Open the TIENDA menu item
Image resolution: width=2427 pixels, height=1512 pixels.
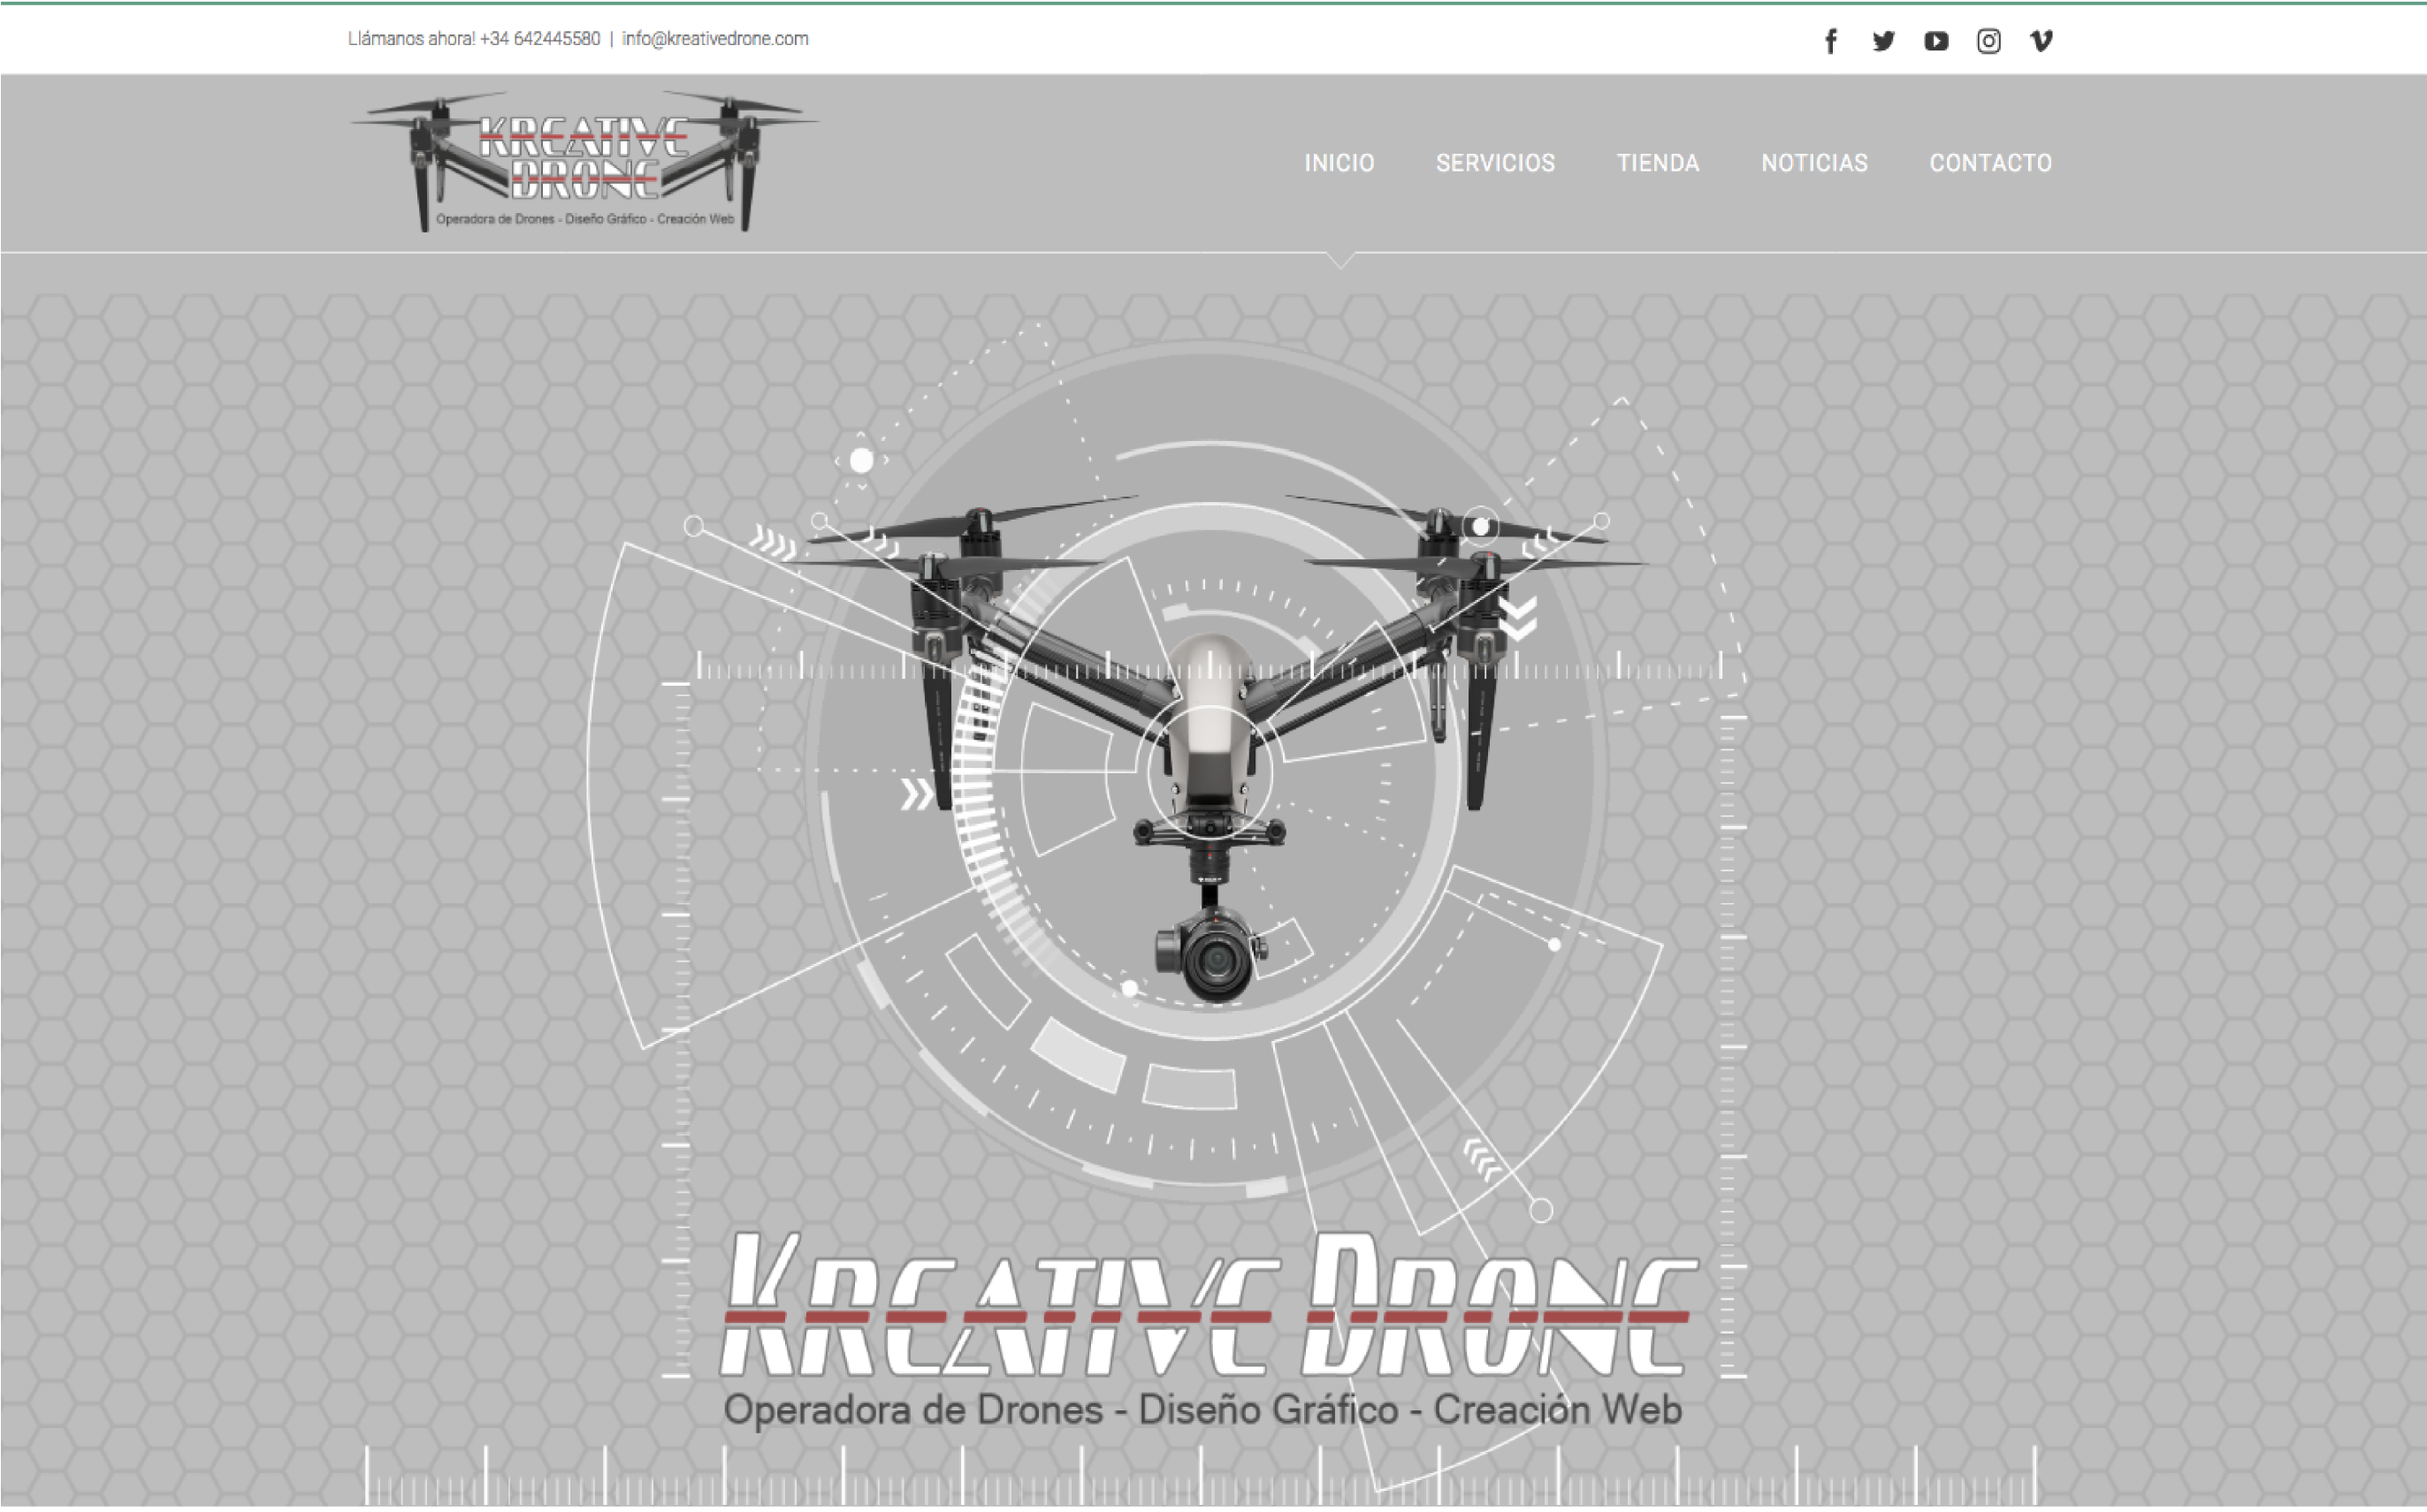(1658, 163)
